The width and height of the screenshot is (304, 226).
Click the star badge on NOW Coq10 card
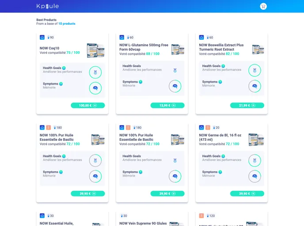click(42, 38)
